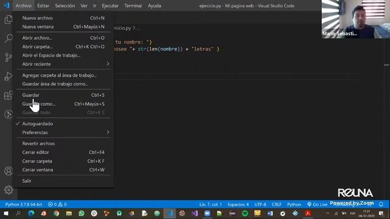Open Adobe Acrobat from the taskbar
The height and width of the screenshot is (219, 390).
point(308,214)
